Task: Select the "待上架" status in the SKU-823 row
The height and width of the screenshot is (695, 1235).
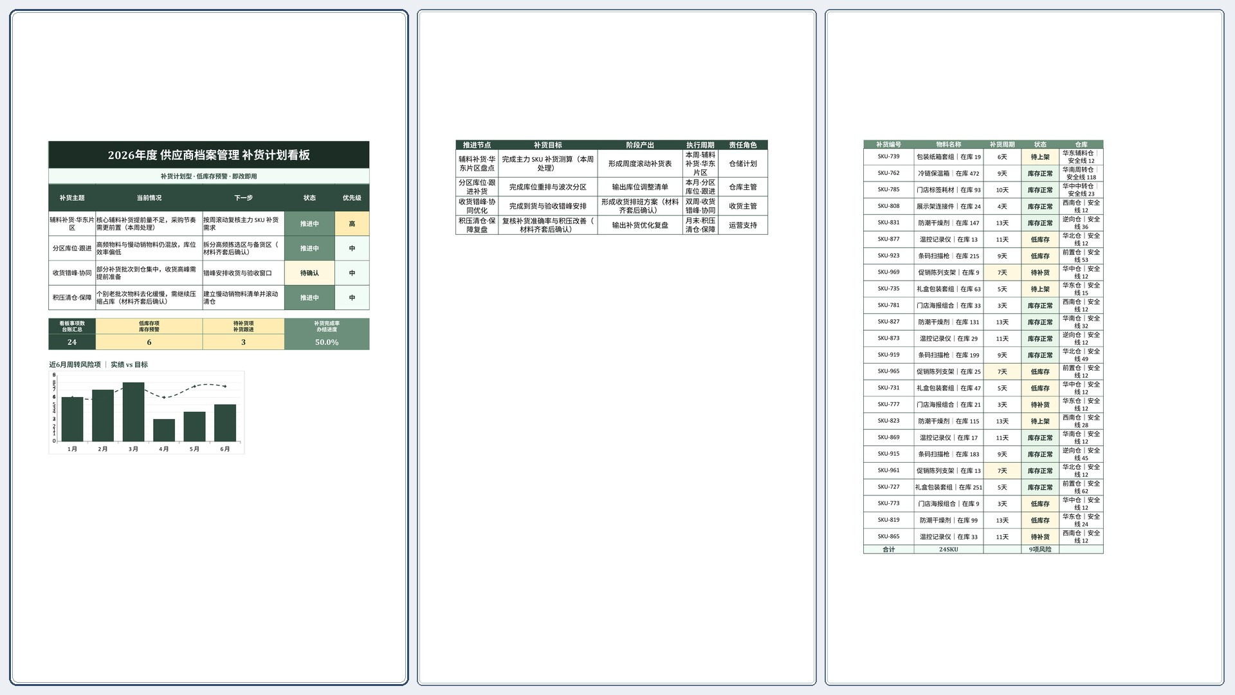Action: (1040, 422)
